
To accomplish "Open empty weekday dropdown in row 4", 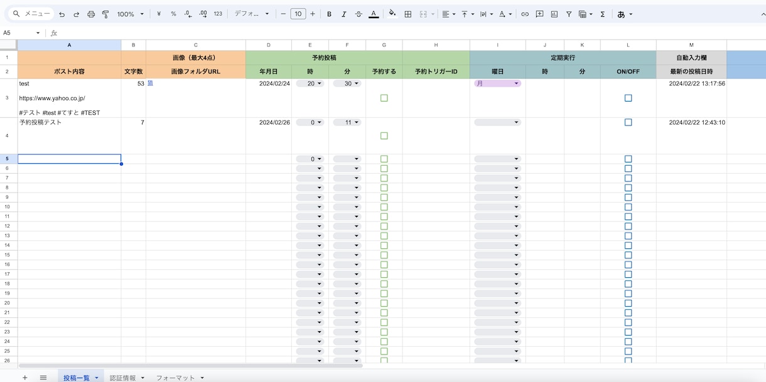I will pyautogui.click(x=497, y=122).
